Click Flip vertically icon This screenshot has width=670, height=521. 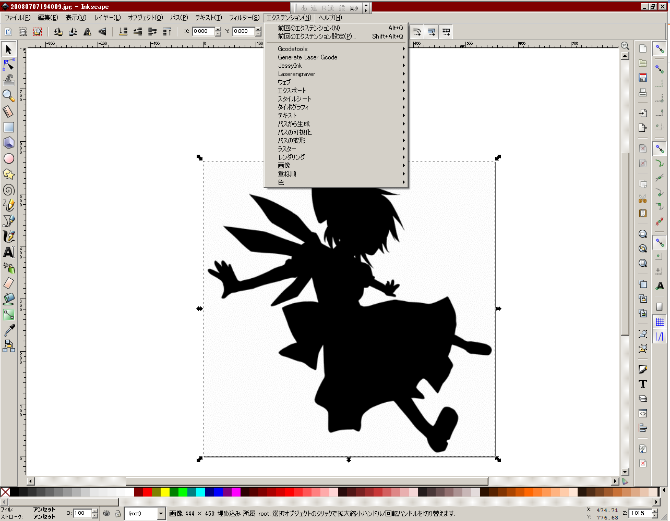[x=102, y=32]
